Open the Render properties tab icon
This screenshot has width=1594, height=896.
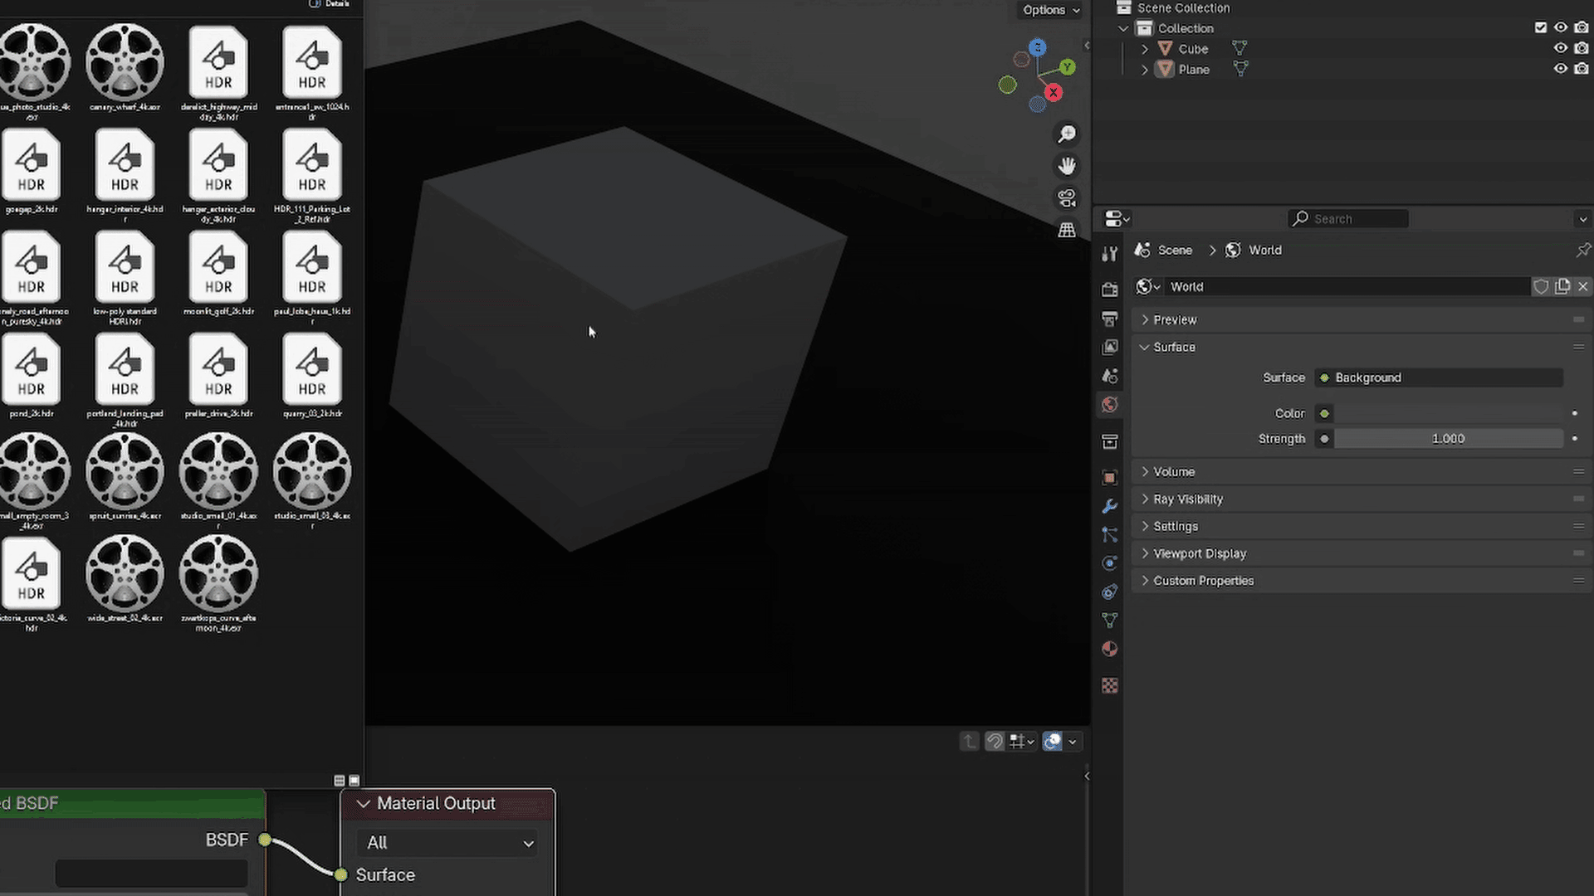pyautogui.click(x=1110, y=290)
